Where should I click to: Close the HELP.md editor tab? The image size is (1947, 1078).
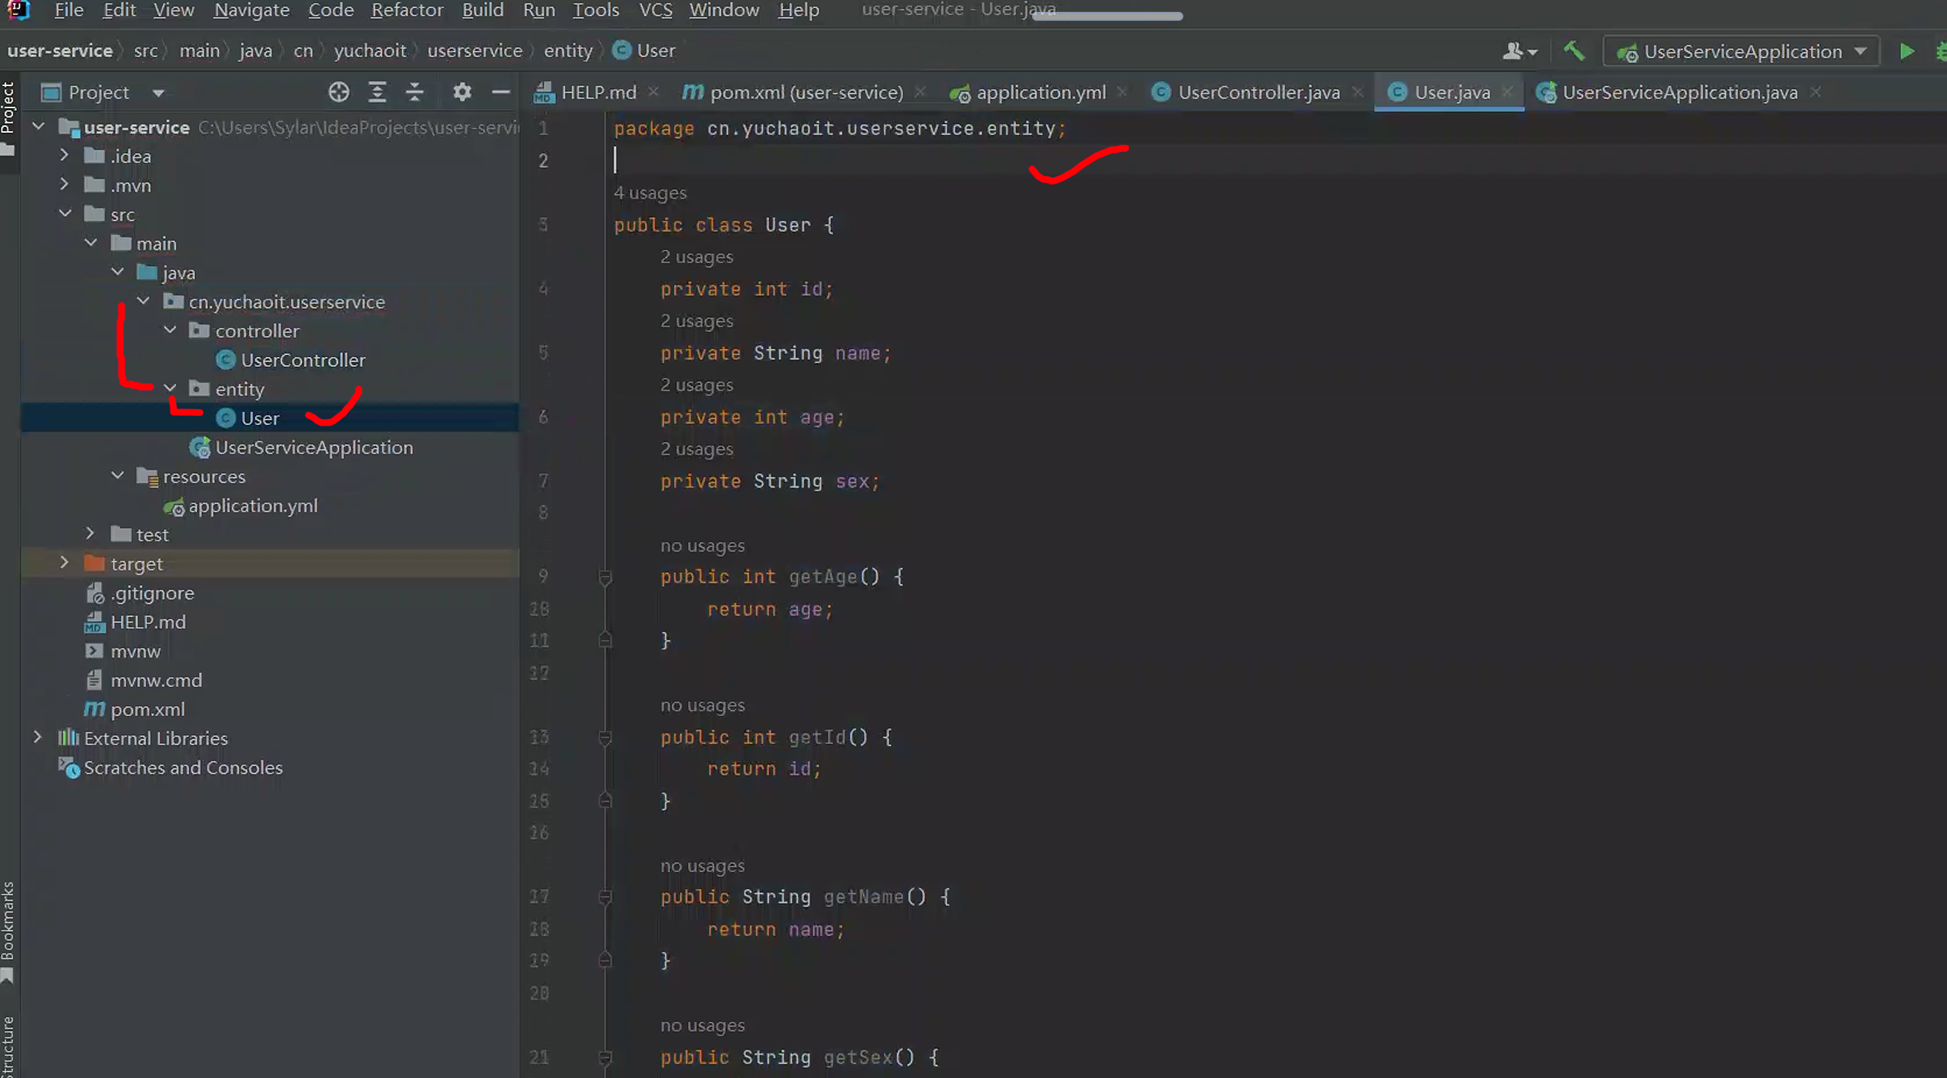click(x=654, y=91)
